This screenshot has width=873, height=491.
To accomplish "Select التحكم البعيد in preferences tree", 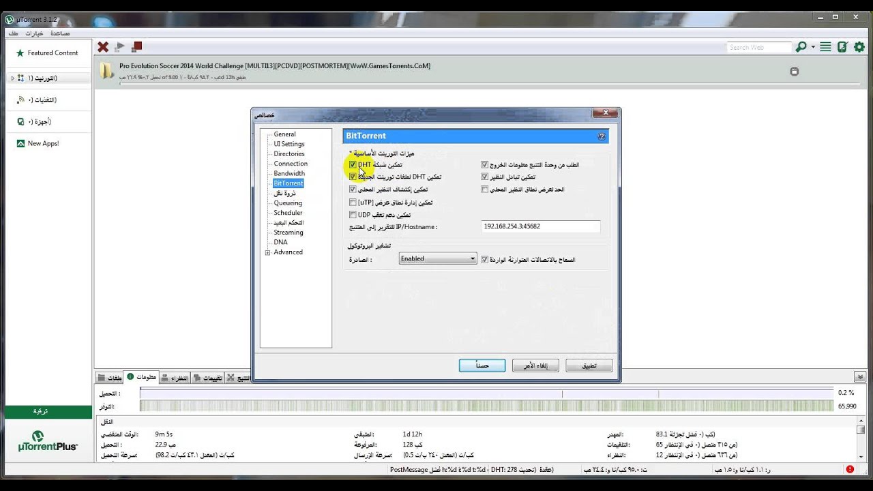I will tap(288, 223).
